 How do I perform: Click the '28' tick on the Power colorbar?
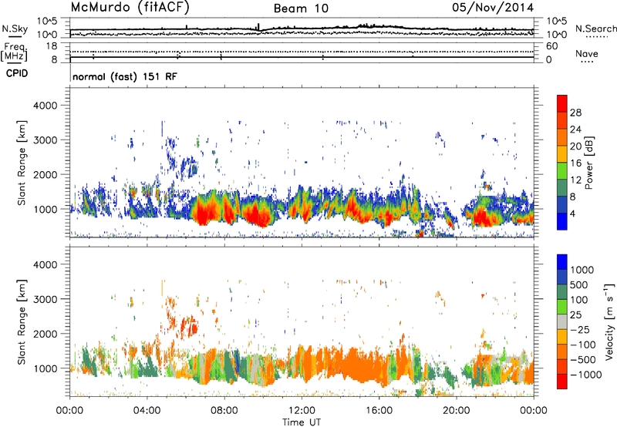(575, 113)
